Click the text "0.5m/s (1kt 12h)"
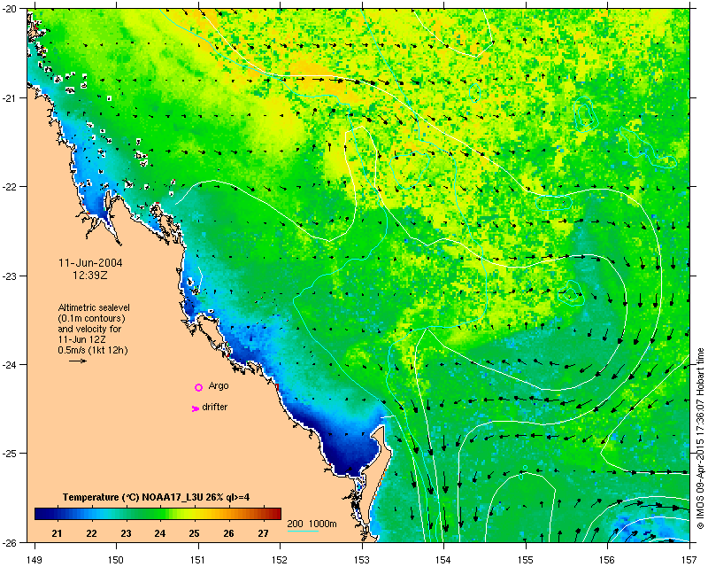 coord(93,350)
